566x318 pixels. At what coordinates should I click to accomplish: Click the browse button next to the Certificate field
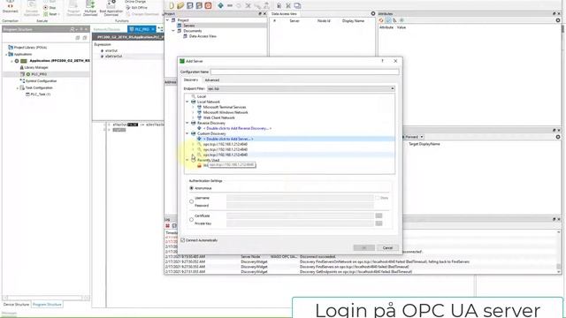pos(379,216)
